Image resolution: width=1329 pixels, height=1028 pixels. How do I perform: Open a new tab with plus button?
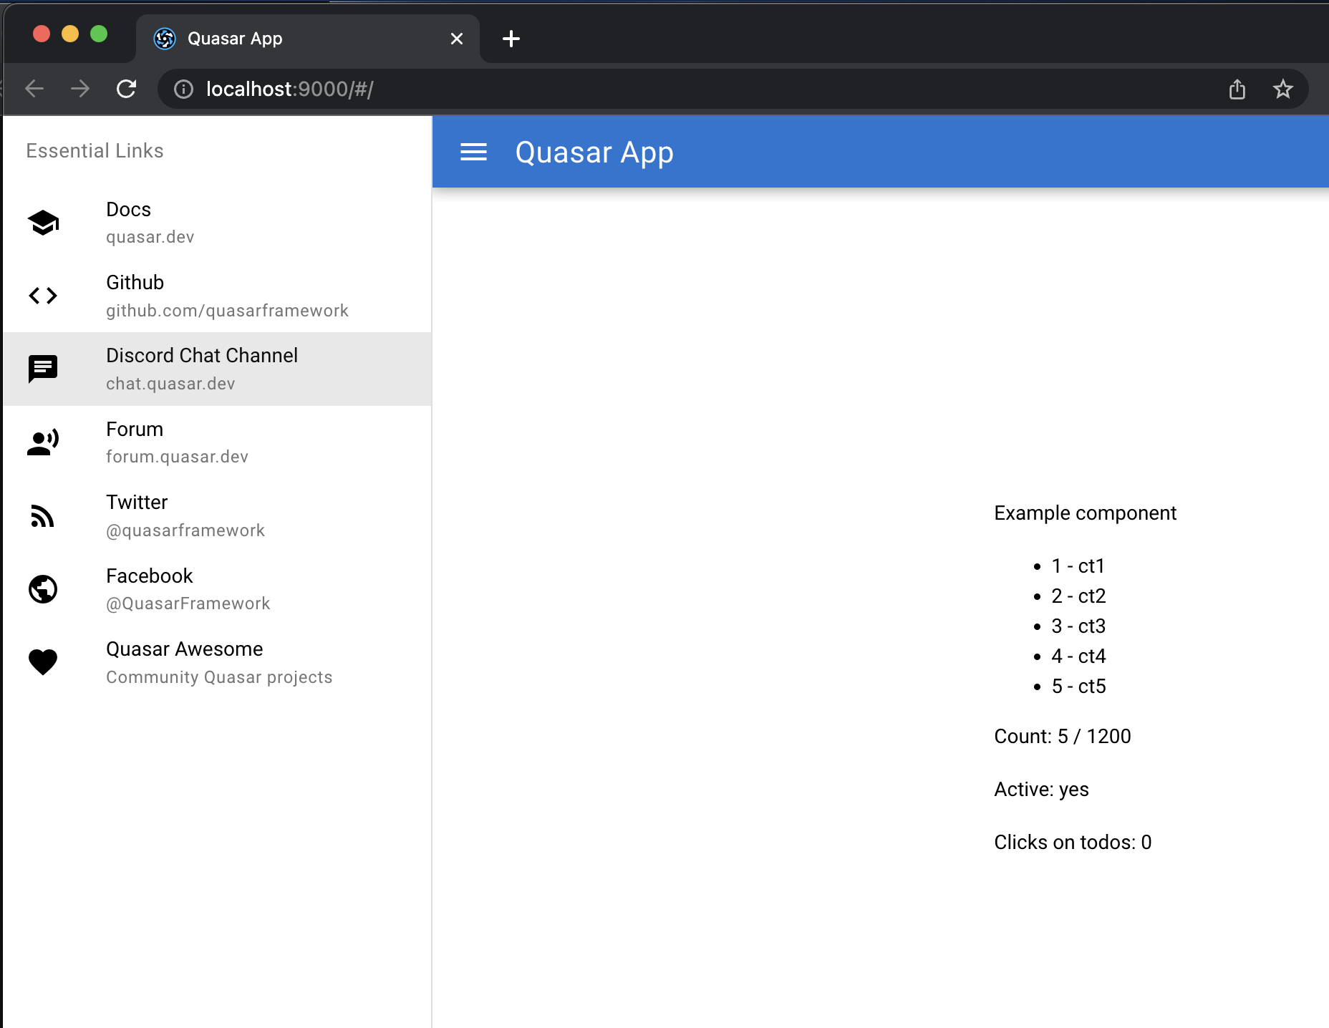tap(511, 39)
